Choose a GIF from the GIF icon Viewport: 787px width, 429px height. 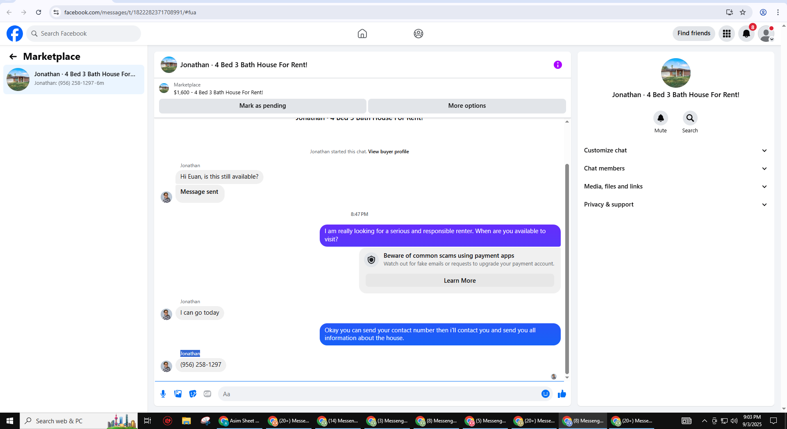[x=207, y=394]
